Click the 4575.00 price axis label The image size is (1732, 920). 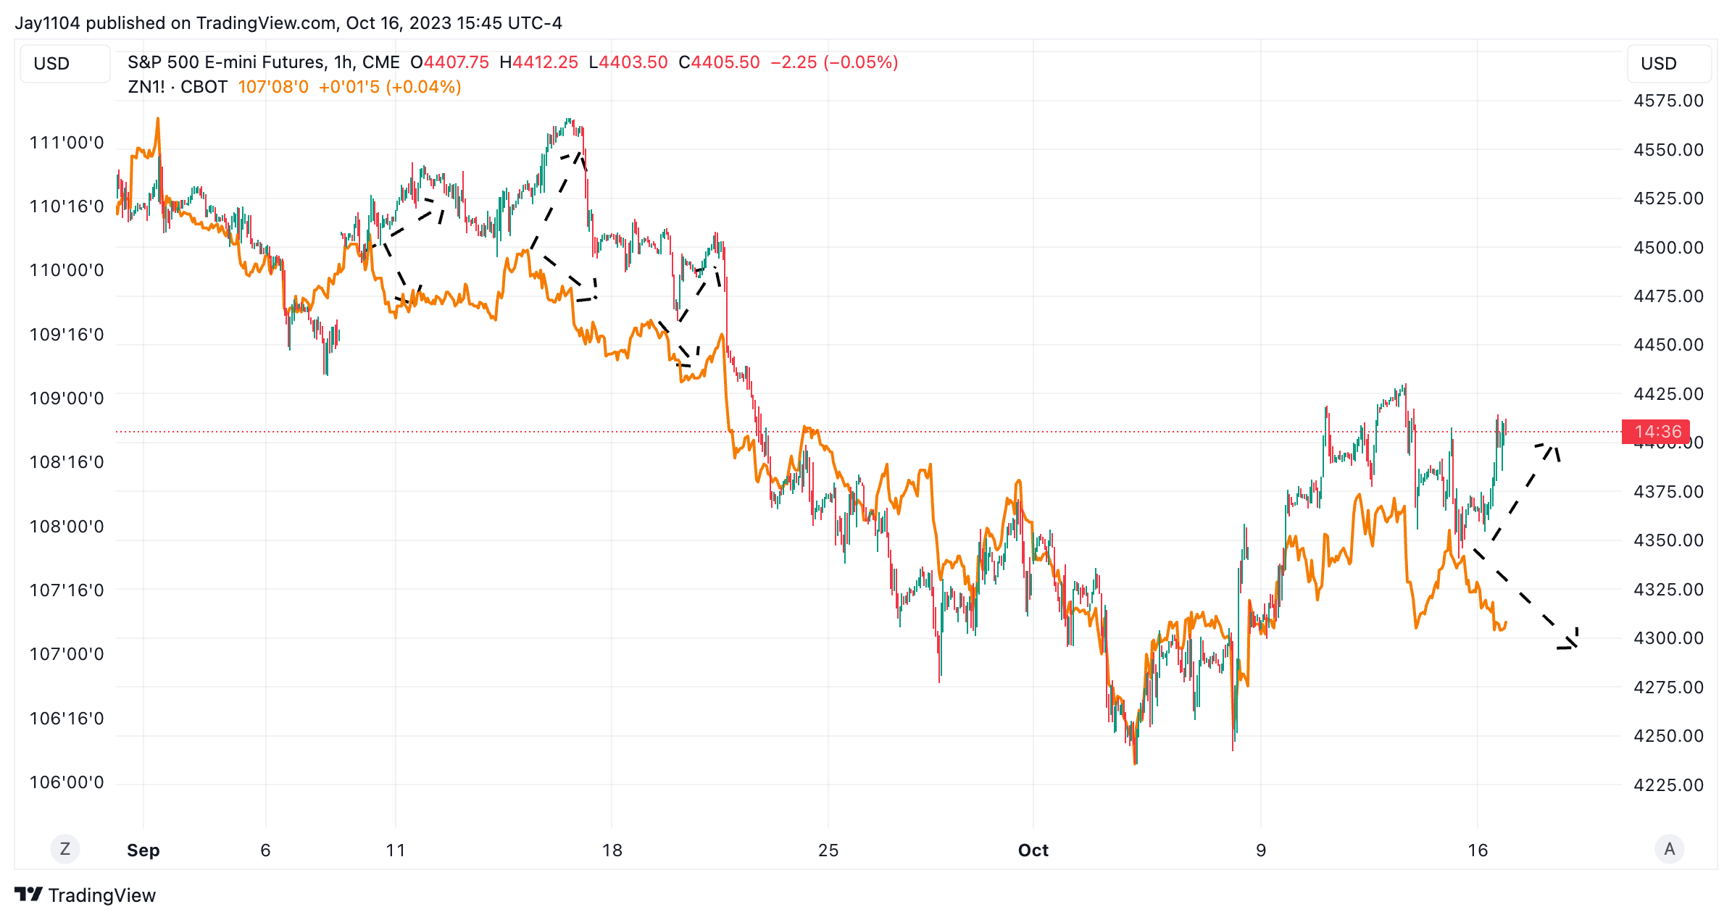(x=1668, y=101)
